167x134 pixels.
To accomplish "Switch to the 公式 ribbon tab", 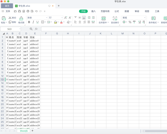I will pyautogui.click(x=117, y=11).
